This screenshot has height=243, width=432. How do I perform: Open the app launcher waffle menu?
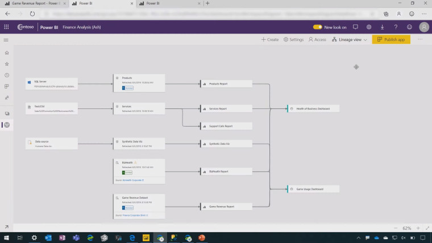pyautogui.click(x=6, y=27)
